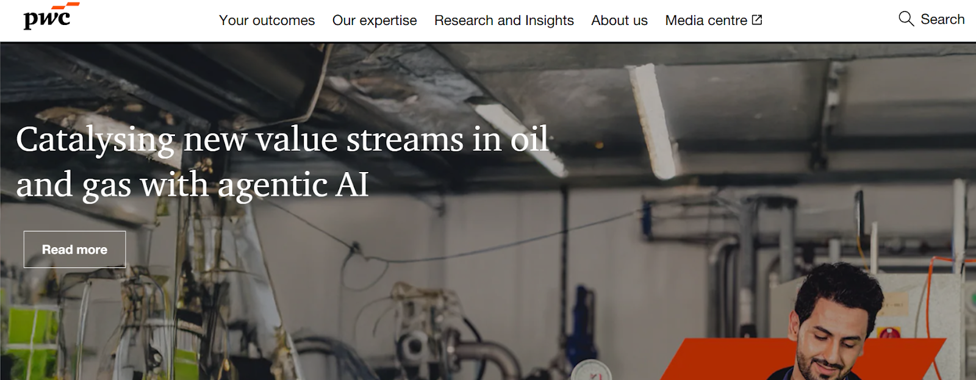Click the external link icon beside Media centre

click(757, 20)
